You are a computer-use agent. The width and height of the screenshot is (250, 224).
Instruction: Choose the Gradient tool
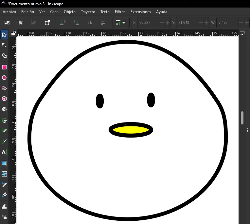click(4, 163)
